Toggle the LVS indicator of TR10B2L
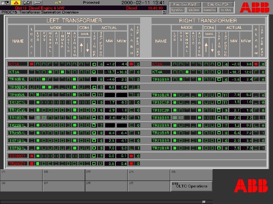This screenshot has height=204, width=273. point(38,95)
